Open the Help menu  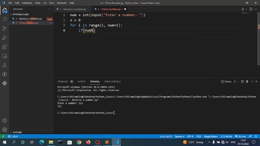click(x=71, y=3)
